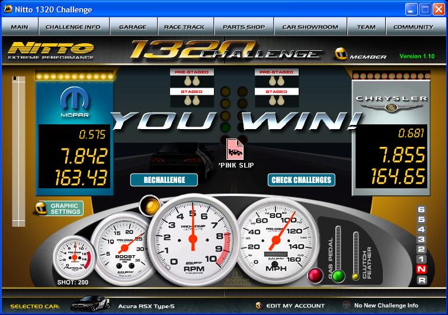Select gear 3 on shifter
The width and height of the screenshot is (448, 315).
[421, 239]
